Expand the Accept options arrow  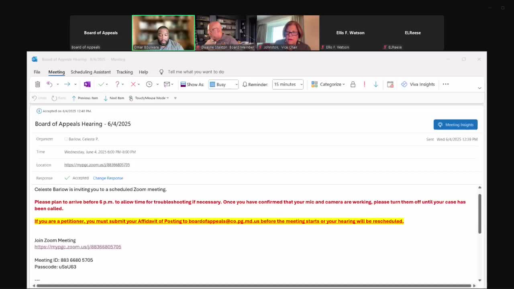pyautogui.click(x=107, y=84)
